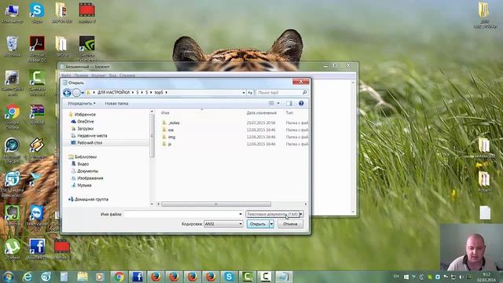Refresh the folder with the address bar refresh icon
The width and height of the screenshot is (503, 283).
coord(250,93)
